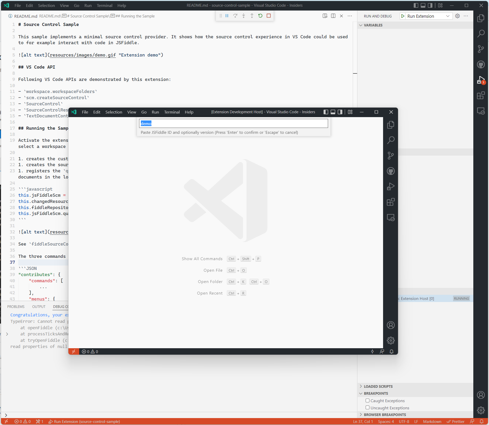Viewport: 489px width, 425px height.
Task: Open GitHub view in main window activity bar
Action: coord(481,64)
